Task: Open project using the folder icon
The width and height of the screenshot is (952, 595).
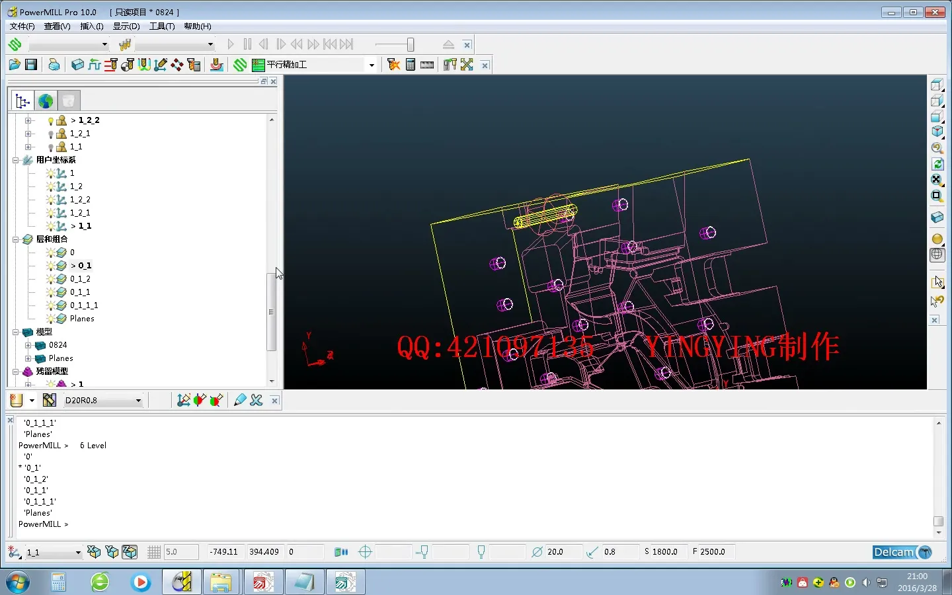Action: point(15,65)
